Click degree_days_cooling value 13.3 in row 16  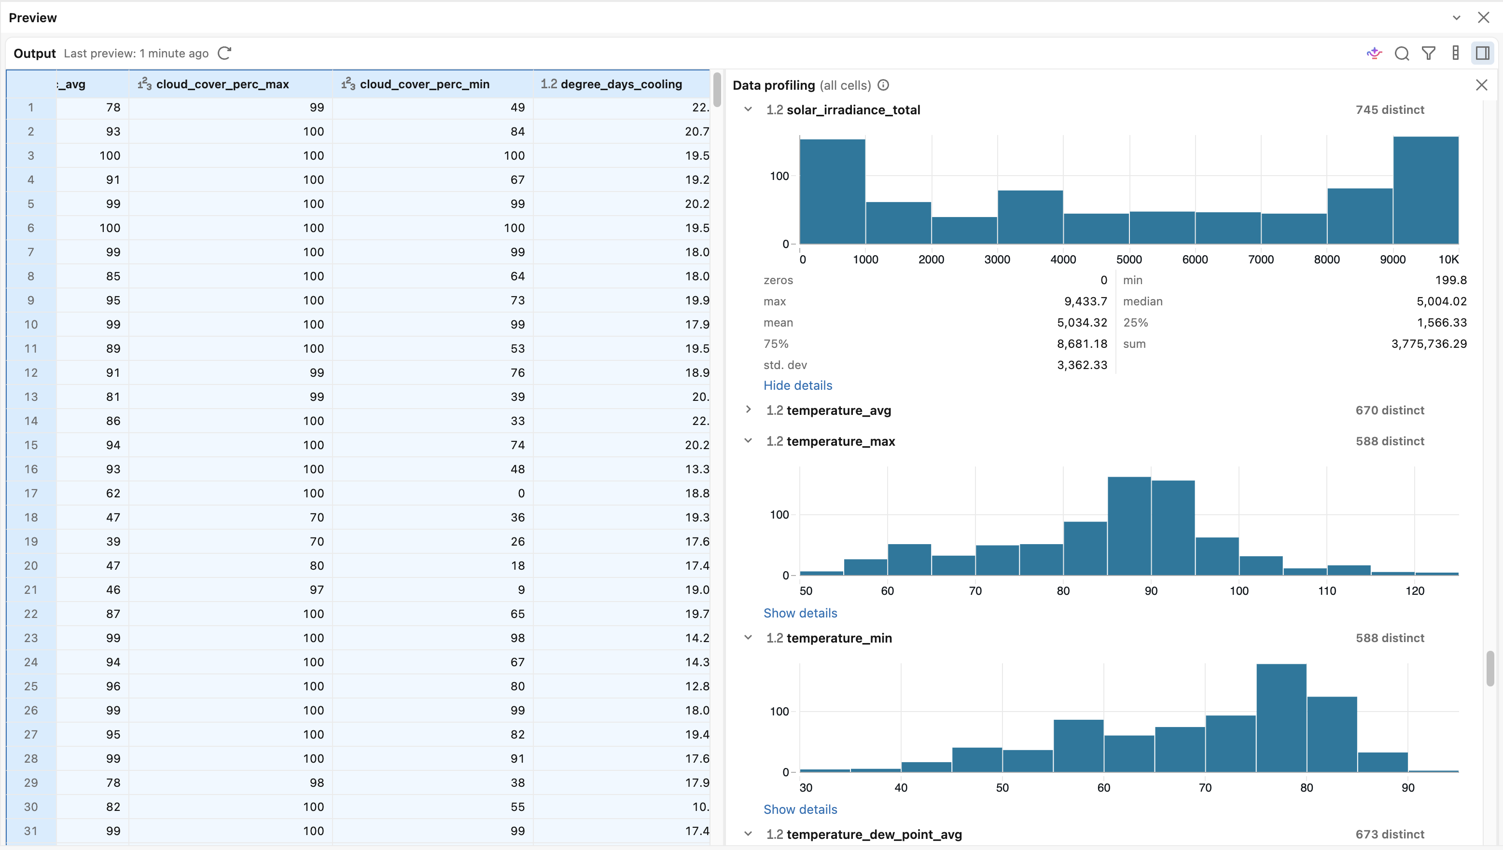pos(697,469)
